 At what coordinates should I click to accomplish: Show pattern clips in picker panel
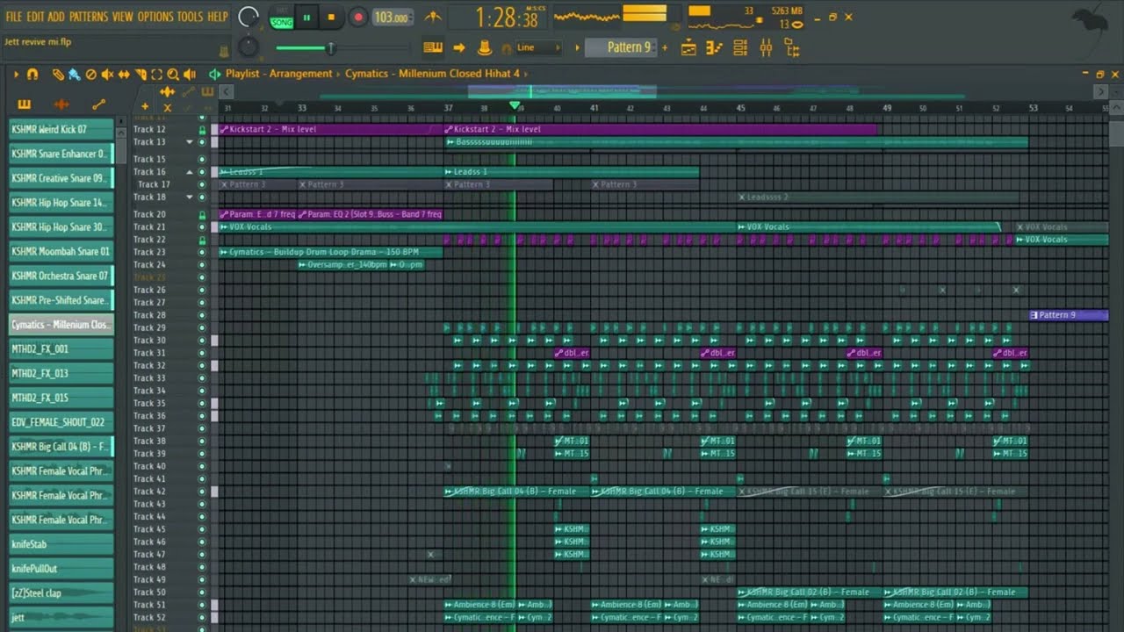coord(24,104)
